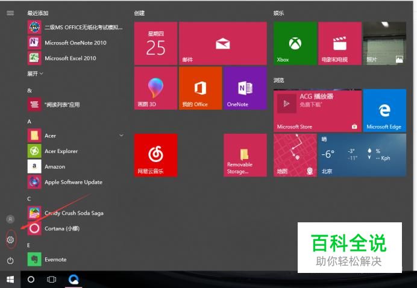
Task: Open the 地图 maps tile
Action: pyautogui.click(x=295, y=155)
